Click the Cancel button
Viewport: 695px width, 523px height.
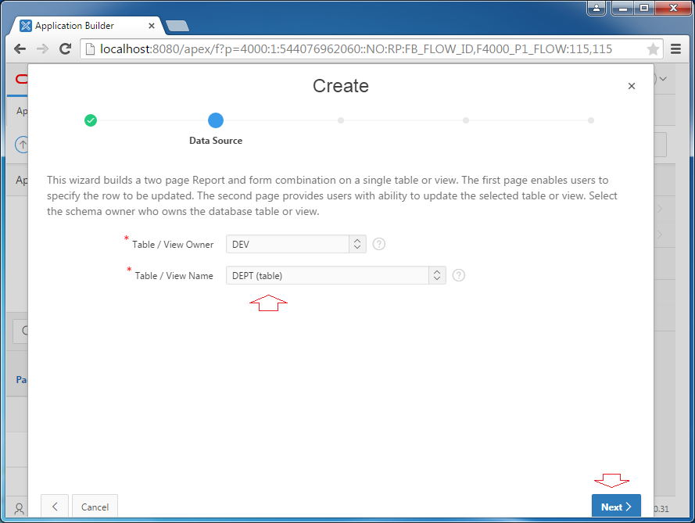coord(95,507)
